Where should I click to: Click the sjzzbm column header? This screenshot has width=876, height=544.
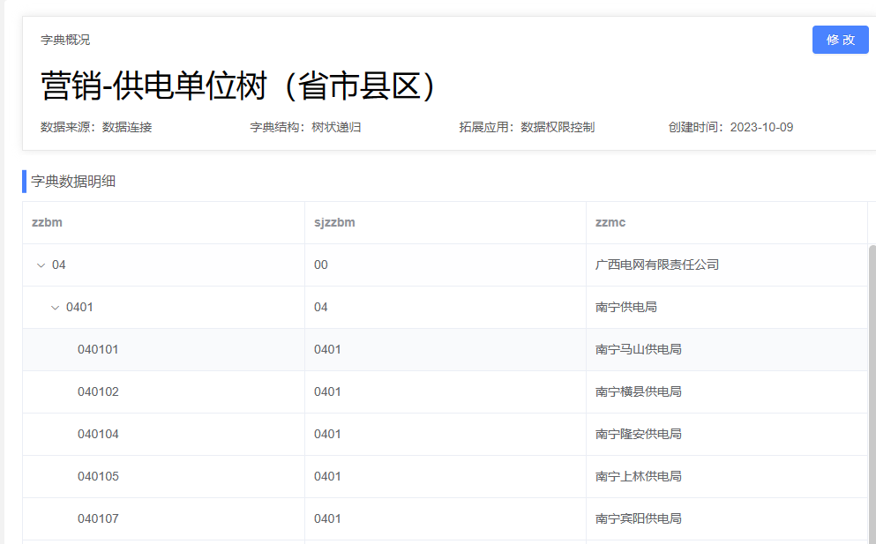click(x=334, y=222)
